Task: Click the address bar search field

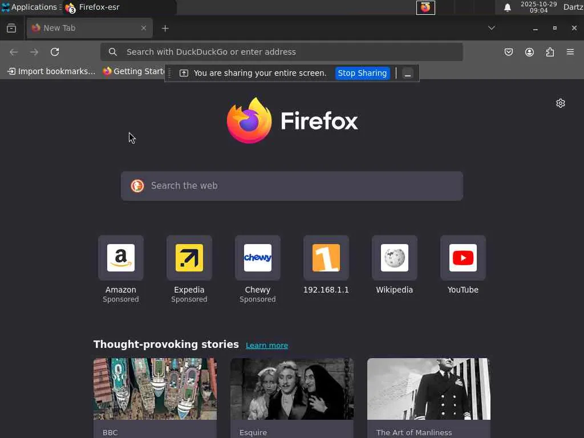Action: point(282,52)
